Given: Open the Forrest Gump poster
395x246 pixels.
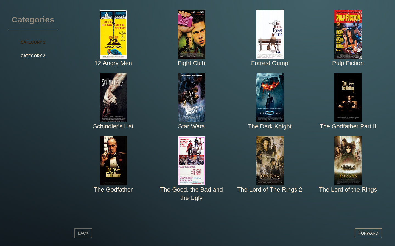Looking at the screenshot, I should pos(270,34).
